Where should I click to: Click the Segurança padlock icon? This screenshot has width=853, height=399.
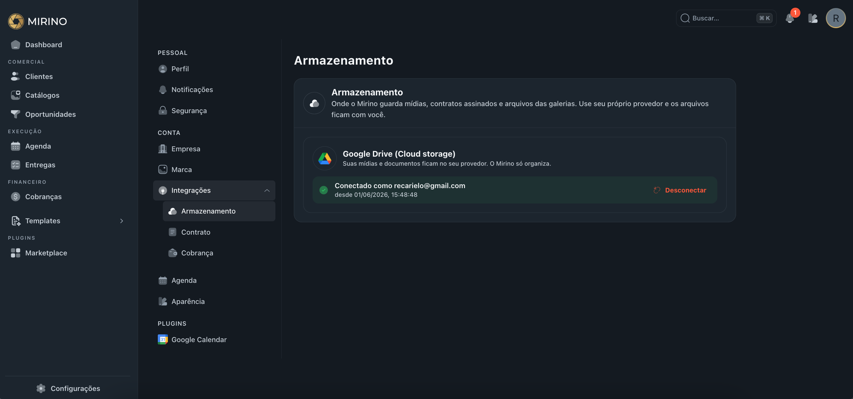[x=162, y=110]
